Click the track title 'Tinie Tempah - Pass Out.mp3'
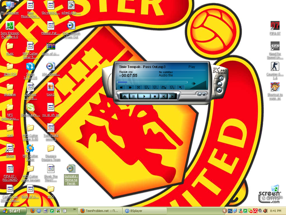 [x=142, y=67]
